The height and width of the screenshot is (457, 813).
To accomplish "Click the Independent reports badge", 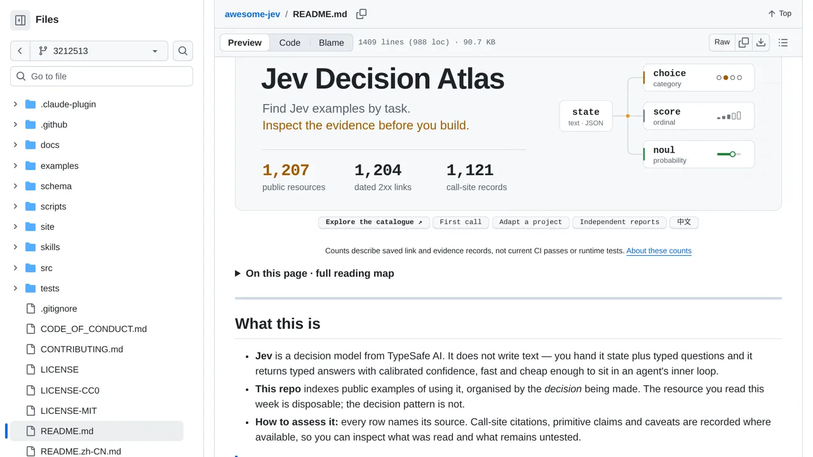I will 619,222.
